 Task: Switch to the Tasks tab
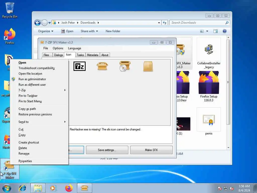(x=80, y=55)
